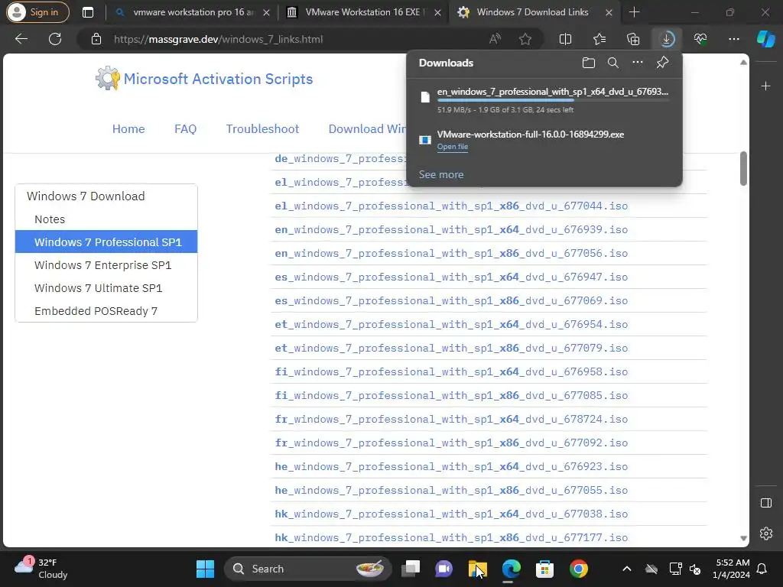The height and width of the screenshot is (587, 783).
Task: View site information lock icon
Action: click(96, 39)
